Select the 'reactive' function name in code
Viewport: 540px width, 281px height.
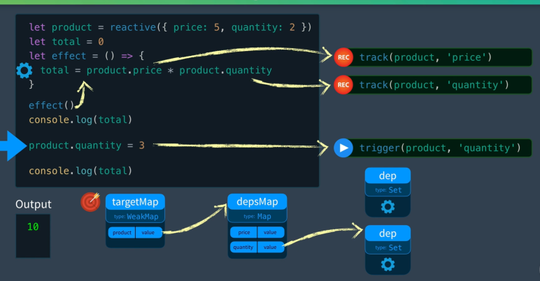(x=133, y=27)
